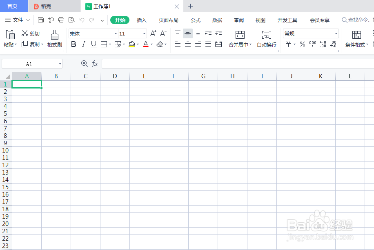The width and height of the screenshot is (374, 250).
Task: Apply red font color A
Action: pyautogui.click(x=146, y=44)
